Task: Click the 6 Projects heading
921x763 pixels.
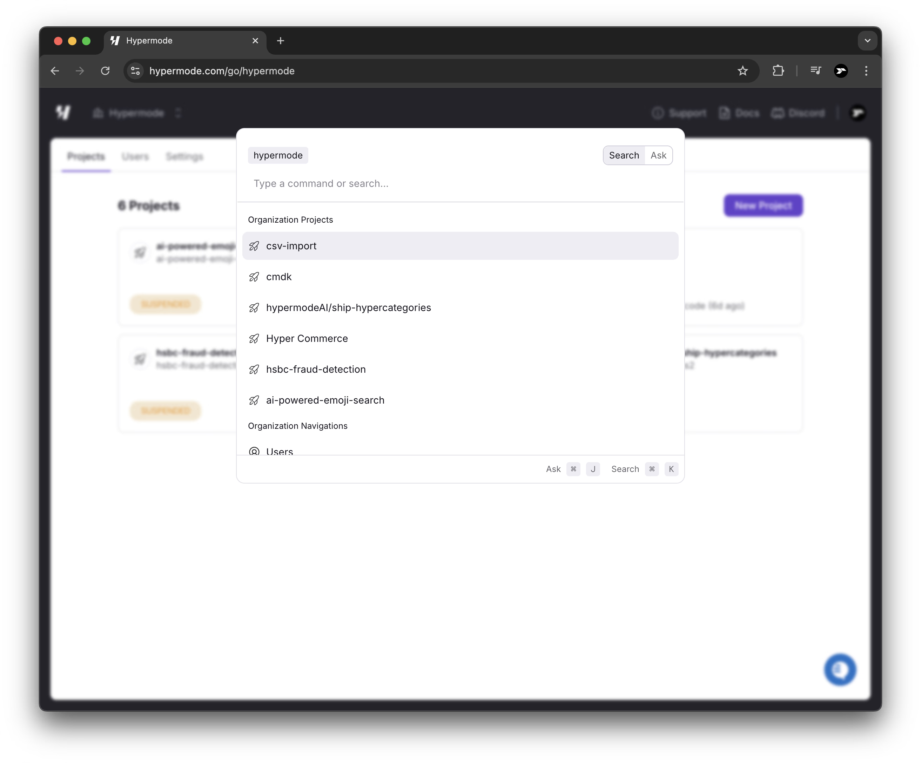Action: tap(149, 205)
